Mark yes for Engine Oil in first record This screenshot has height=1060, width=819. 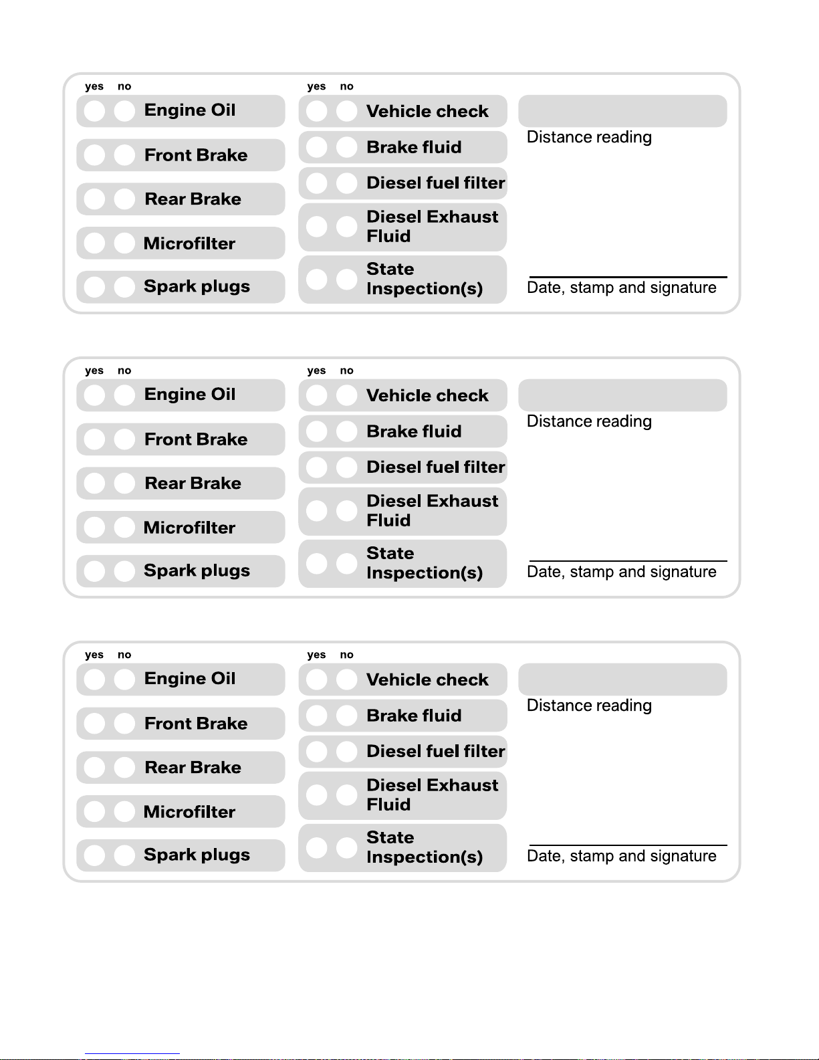tap(95, 111)
